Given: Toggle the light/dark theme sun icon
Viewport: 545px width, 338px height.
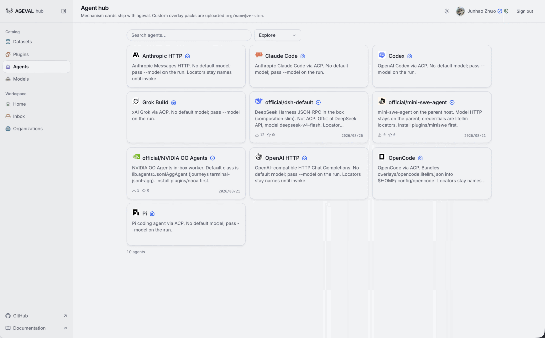Looking at the screenshot, I should click(446, 11).
